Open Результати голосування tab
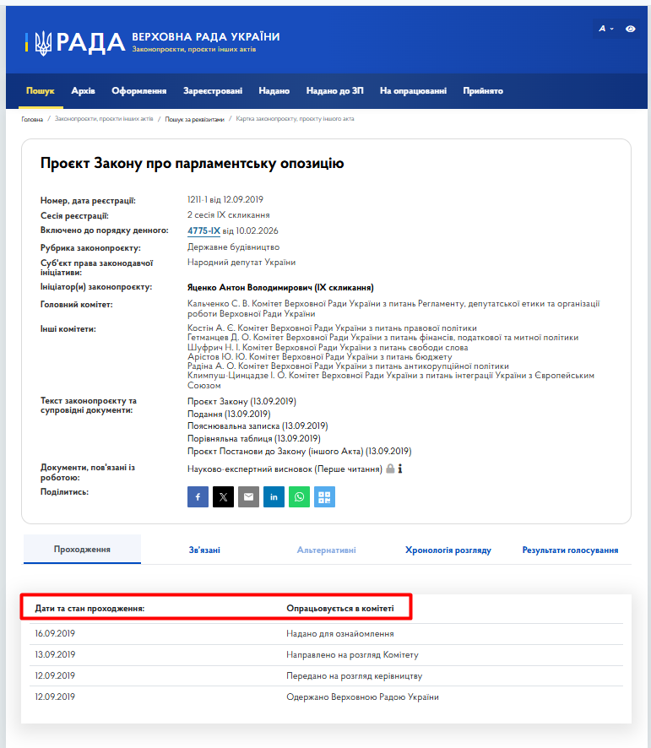Image resolution: width=651 pixels, height=748 pixels. [570, 550]
